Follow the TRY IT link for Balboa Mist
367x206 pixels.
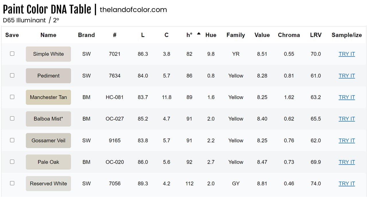(x=347, y=119)
